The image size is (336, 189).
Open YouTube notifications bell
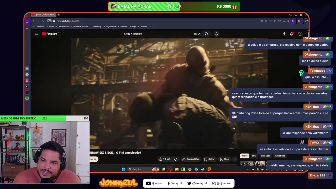(292, 34)
